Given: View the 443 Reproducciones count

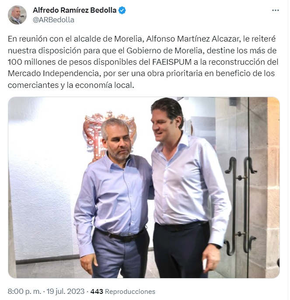Looking at the screenshot, I should (123, 291).
